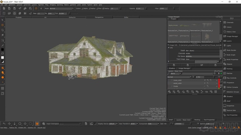This screenshot has height=135, width=241.
Task: Open the layer blend mode Normal dropdown
Action: pos(179,77)
